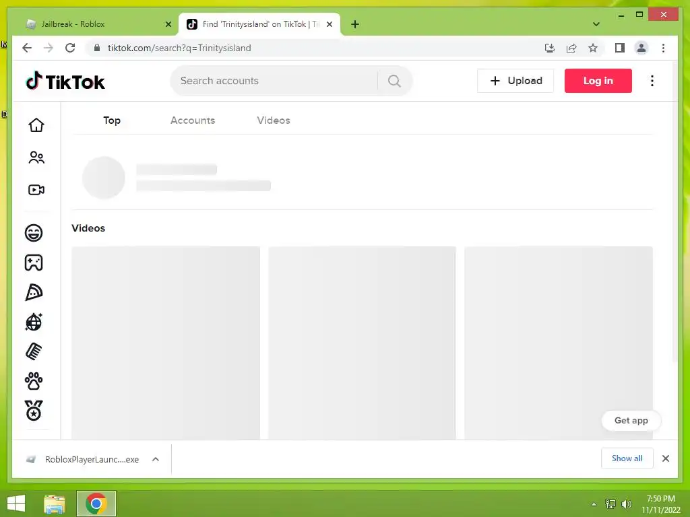Select the Videos results tab
This screenshot has height=517, width=690.
click(274, 120)
